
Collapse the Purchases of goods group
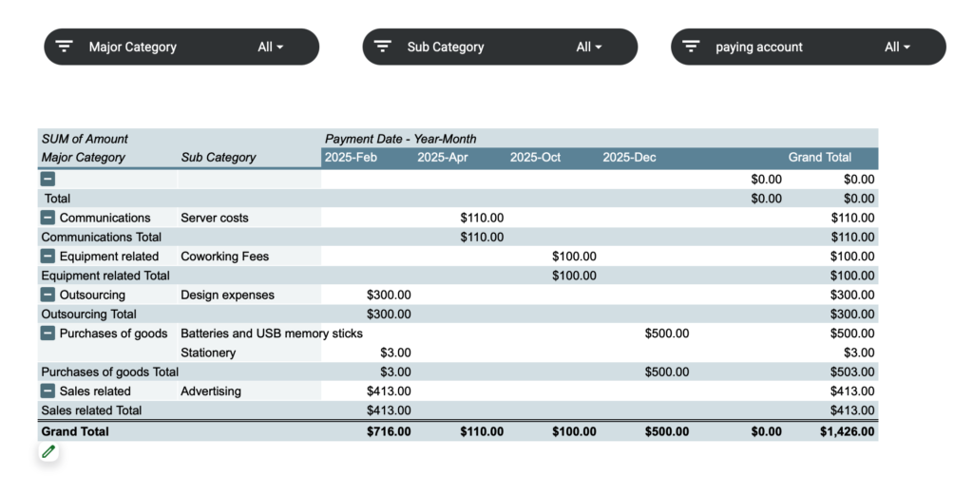[48, 334]
